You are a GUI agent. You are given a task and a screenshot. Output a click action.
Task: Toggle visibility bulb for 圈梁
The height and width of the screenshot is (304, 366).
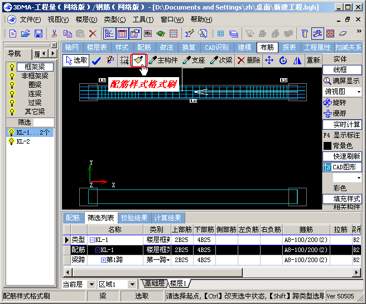coord(12,85)
